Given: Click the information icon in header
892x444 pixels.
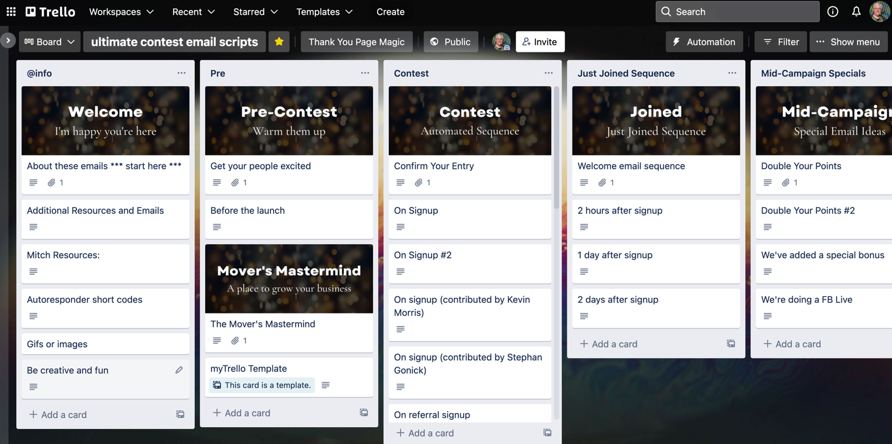Looking at the screenshot, I should pos(833,12).
